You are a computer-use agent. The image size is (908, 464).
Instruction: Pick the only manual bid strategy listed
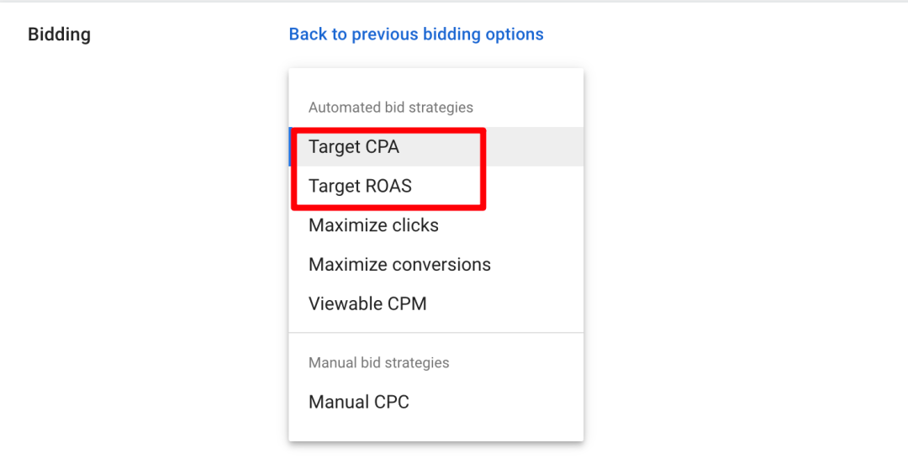tap(359, 402)
